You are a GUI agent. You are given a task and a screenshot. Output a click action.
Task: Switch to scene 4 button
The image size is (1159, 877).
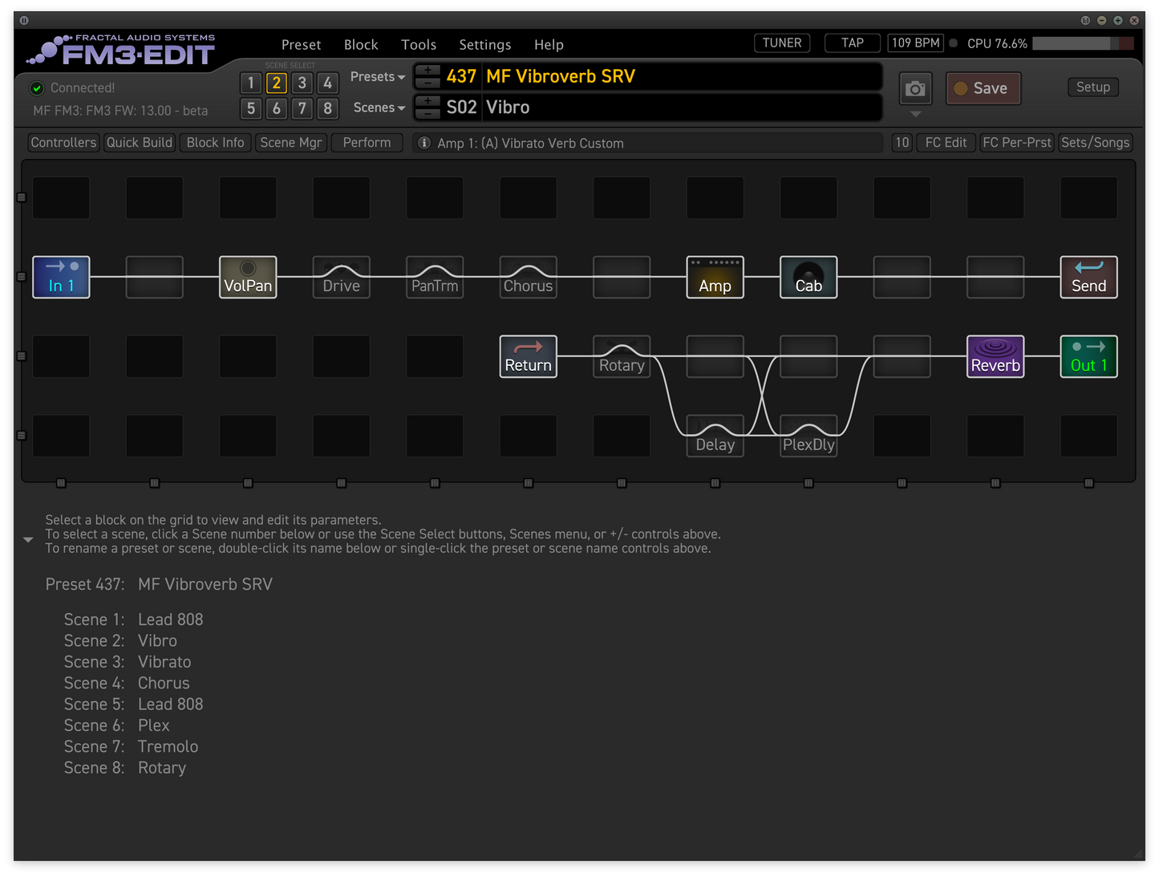point(327,83)
